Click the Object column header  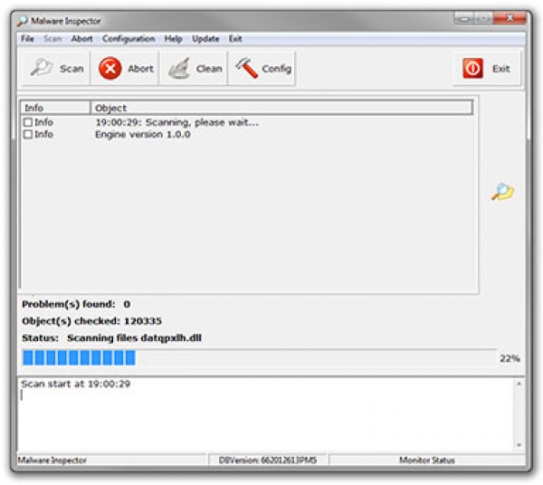pos(281,108)
